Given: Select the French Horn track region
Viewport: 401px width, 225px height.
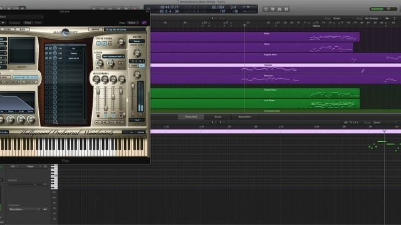Looking at the screenshot, I should coord(255,93).
